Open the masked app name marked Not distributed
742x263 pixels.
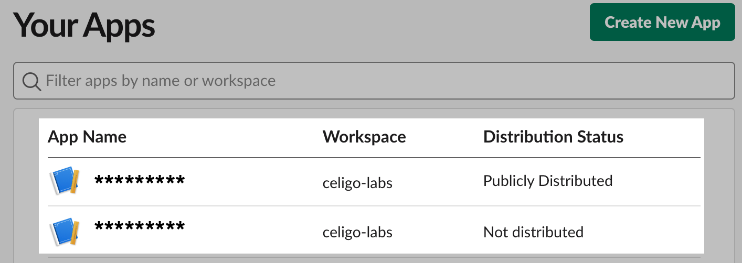pyautogui.click(x=140, y=226)
